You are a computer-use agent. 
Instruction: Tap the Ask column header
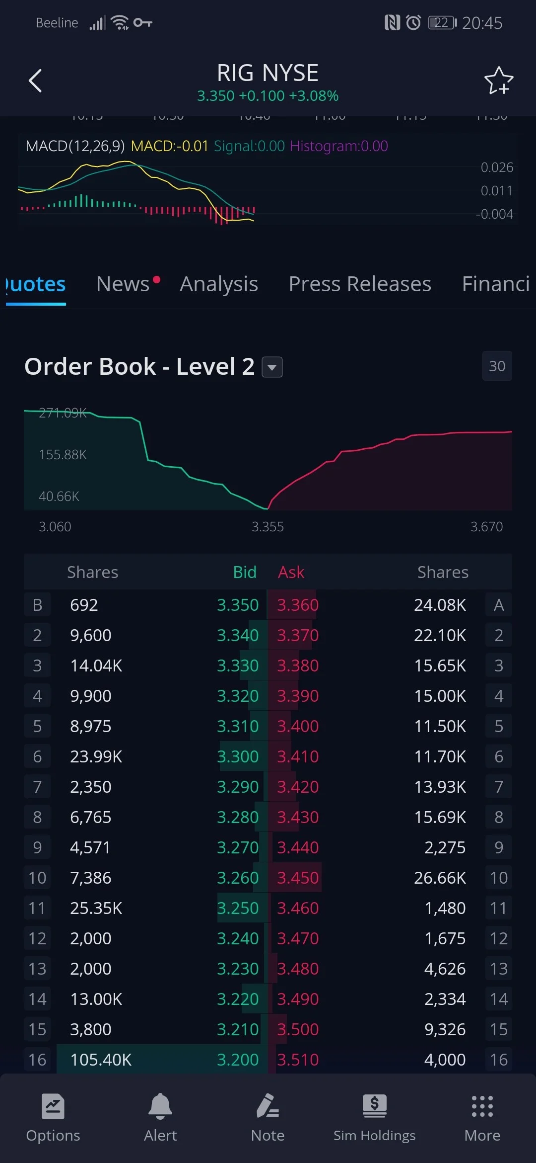click(291, 572)
